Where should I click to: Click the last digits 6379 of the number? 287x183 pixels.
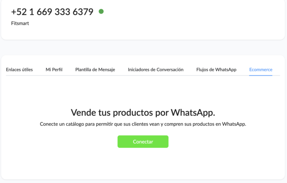pyautogui.click(x=83, y=12)
